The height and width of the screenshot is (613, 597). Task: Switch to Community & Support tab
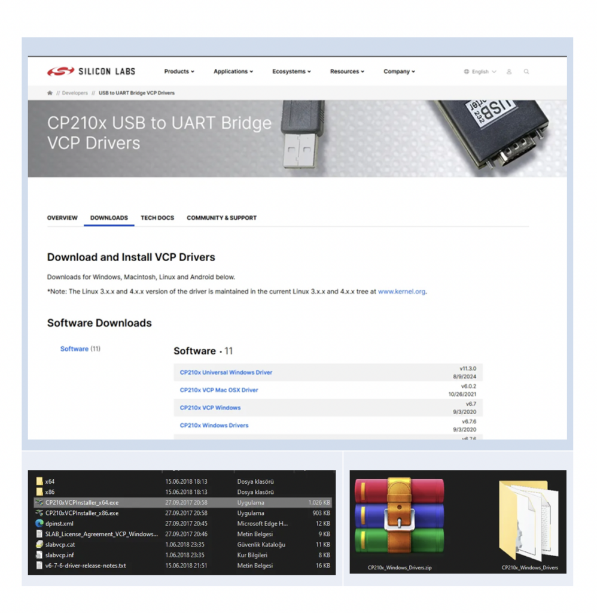click(x=221, y=218)
